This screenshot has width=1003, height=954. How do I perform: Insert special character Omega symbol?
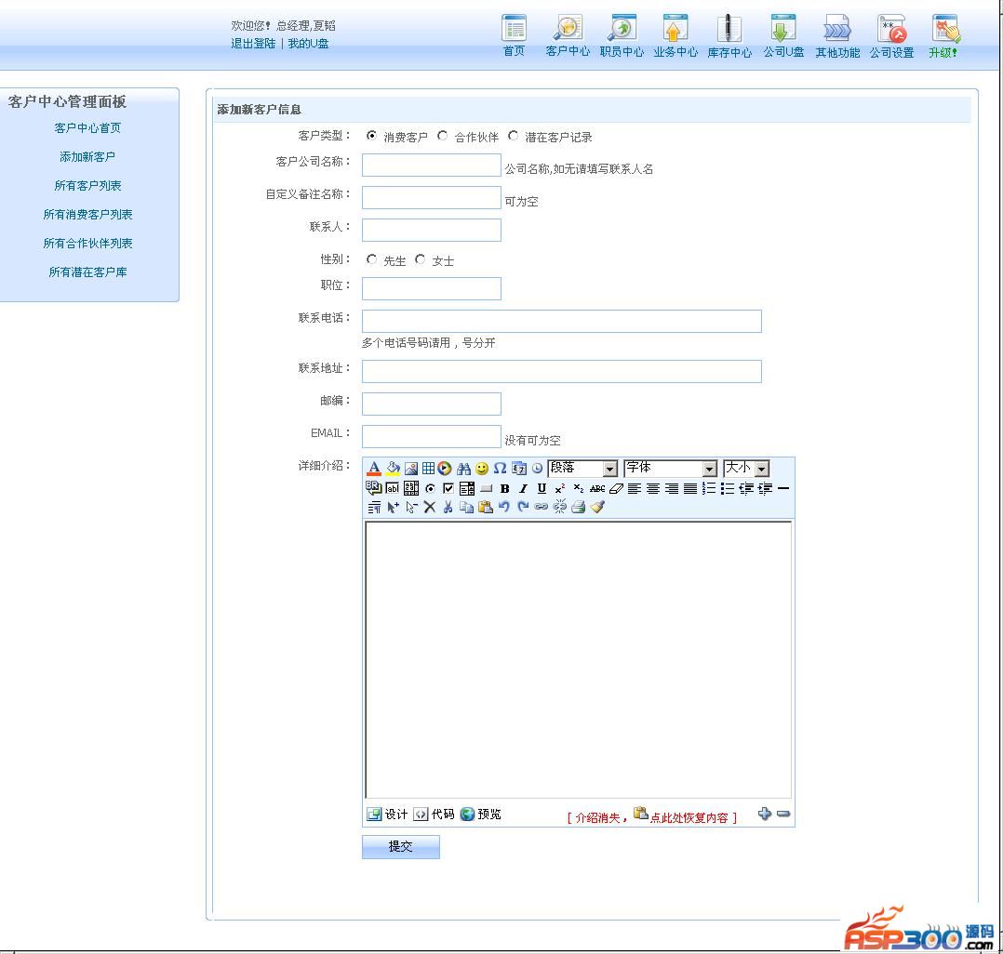tap(500, 469)
